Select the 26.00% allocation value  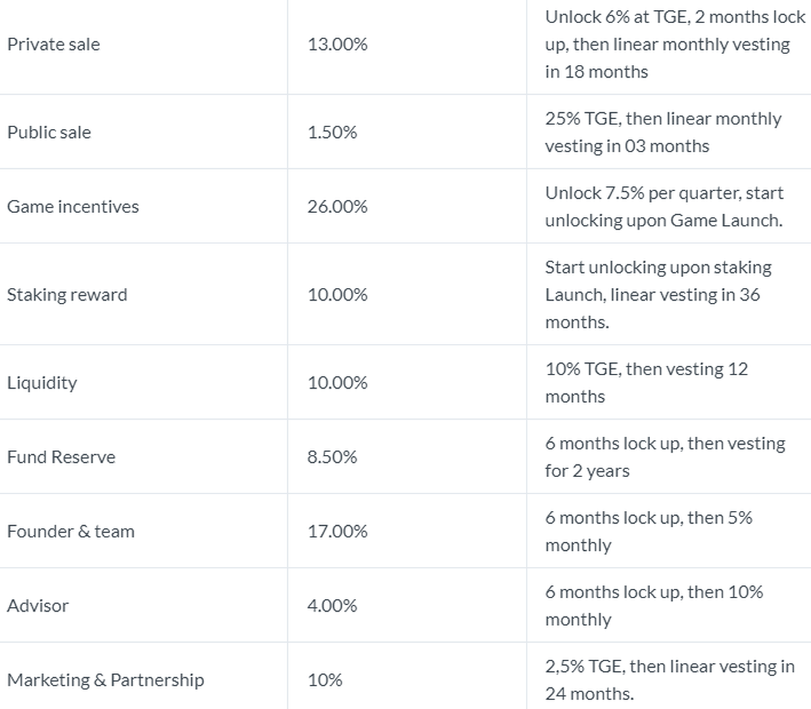point(337,207)
